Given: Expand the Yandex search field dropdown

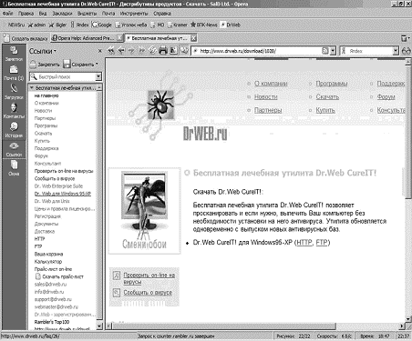Looking at the screenshot, I should click(x=396, y=51).
